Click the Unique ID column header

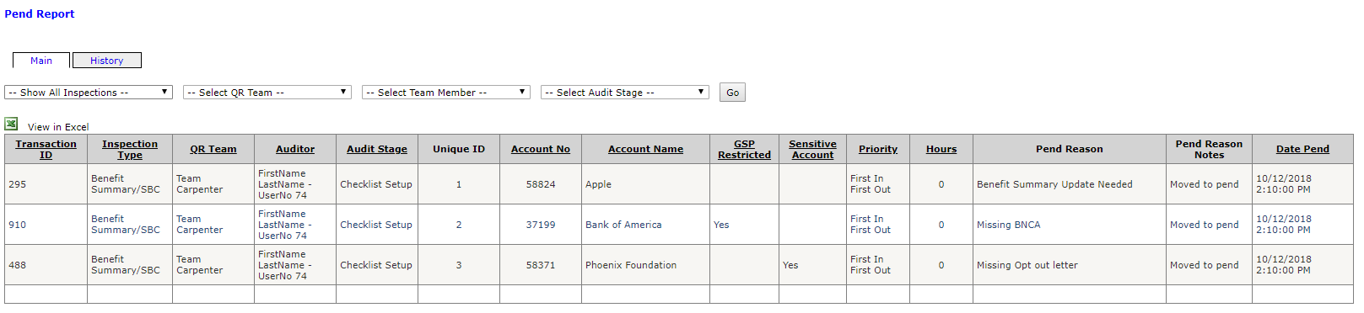point(459,149)
